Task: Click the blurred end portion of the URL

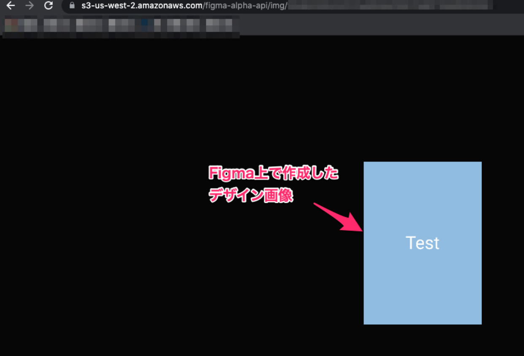Action: pyautogui.click(x=388, y=5)
